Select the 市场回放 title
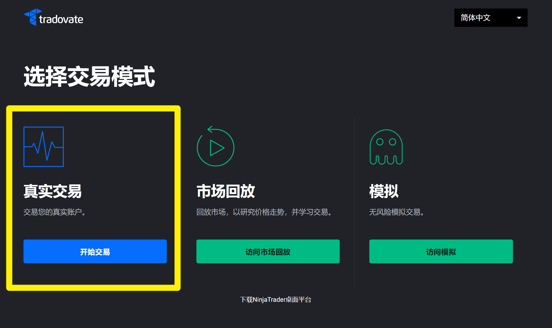Image resolution: width=552 pixels, height=328 pixels. [x=225, y=191]
